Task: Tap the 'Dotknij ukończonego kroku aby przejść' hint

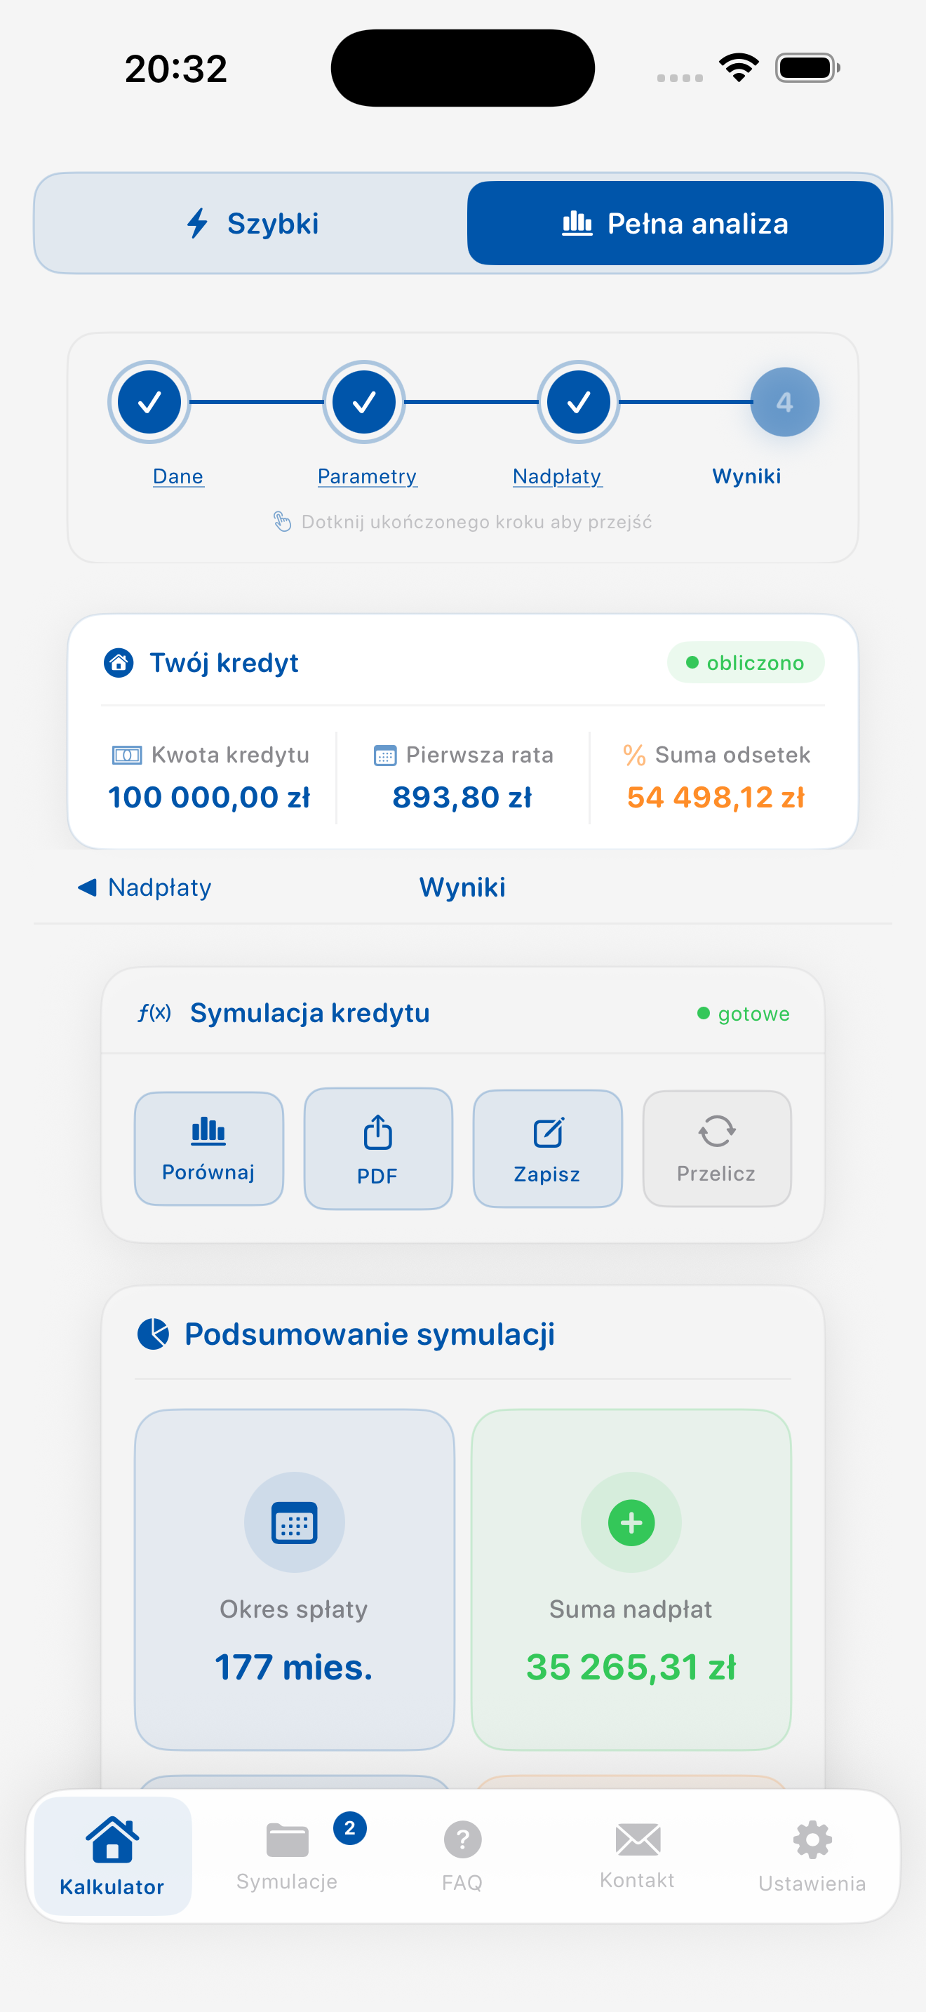Action: coord(476,522)
